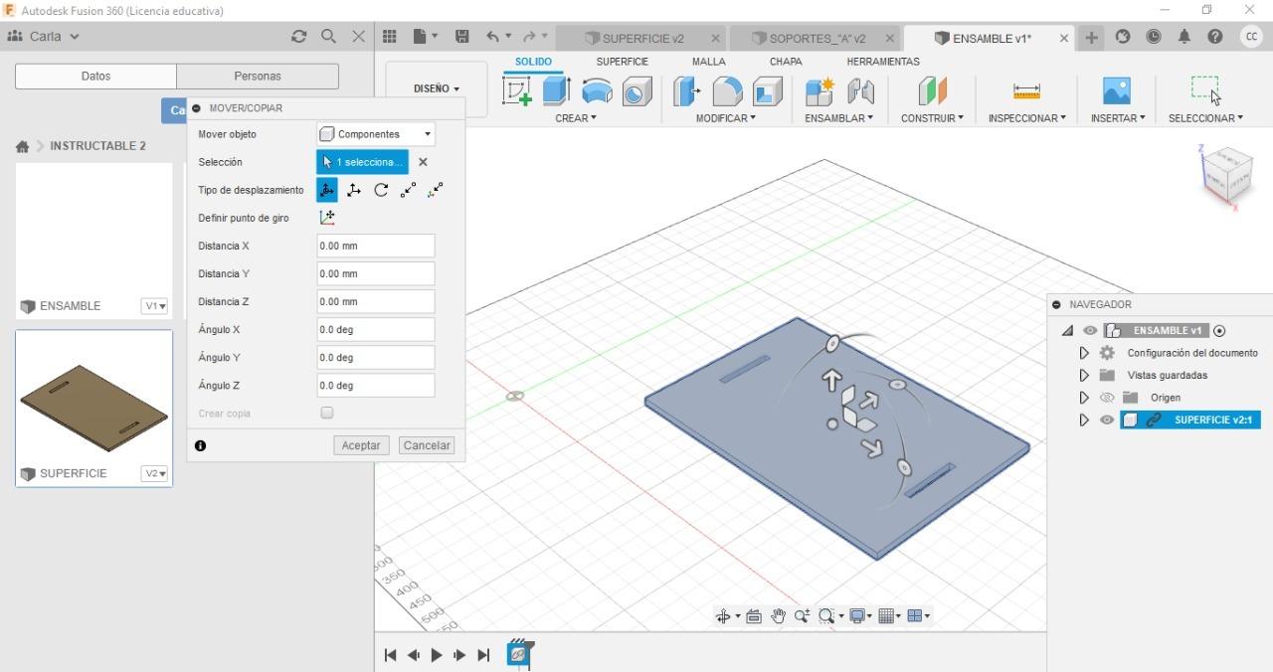This screenshot has width=1273, height=672.
Task: Click the Home icon in breadcrumb
Action: [x=22, y=146]
